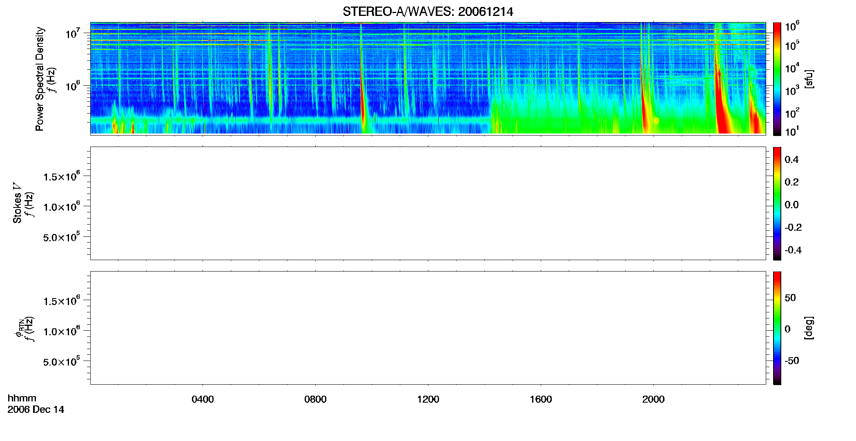856x441 pixels.
Task: Select the 0800 time axis label
Action: tap(315, 399)
